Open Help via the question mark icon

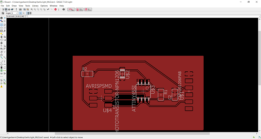64,9
